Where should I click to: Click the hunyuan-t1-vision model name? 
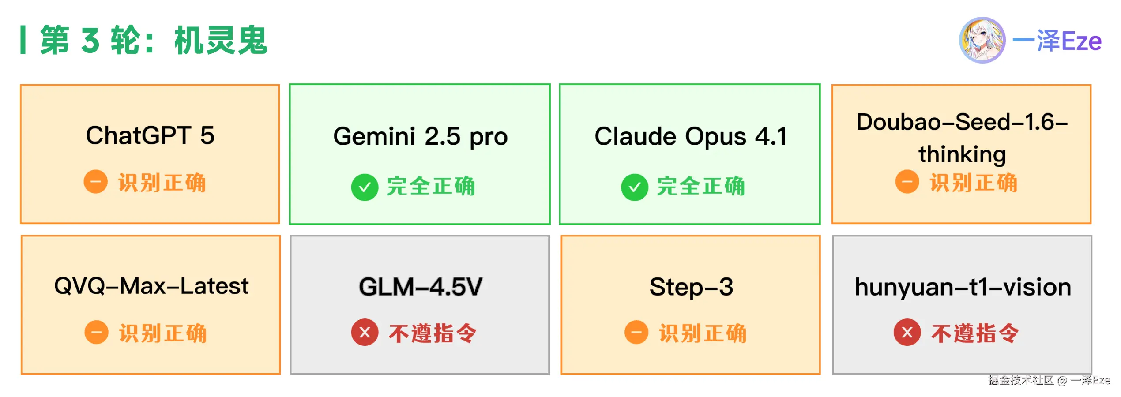point(963,287)
